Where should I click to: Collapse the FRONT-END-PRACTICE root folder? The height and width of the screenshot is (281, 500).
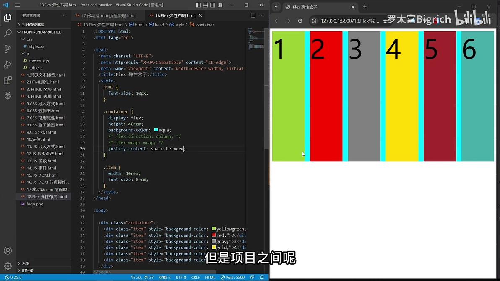click(x=43, y=32)
